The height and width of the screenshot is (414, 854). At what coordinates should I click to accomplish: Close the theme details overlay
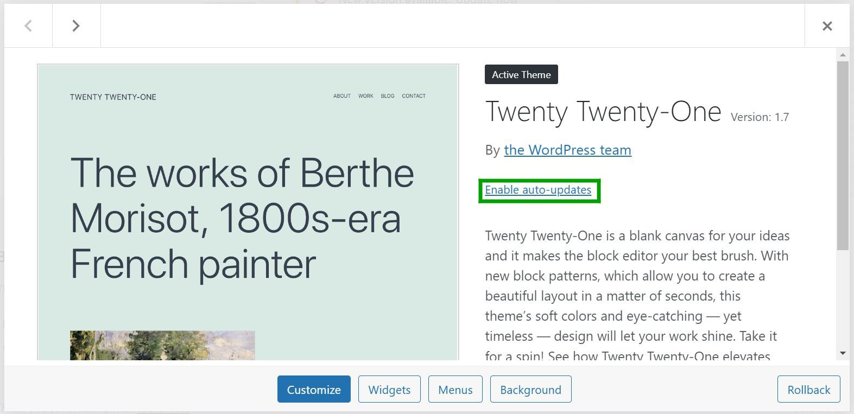(x=827, y=26)
